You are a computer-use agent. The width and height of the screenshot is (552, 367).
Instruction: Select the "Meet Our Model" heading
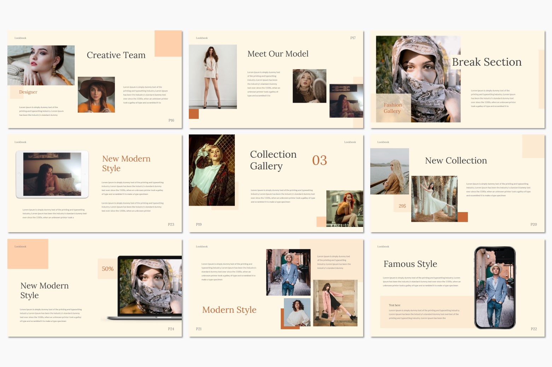[278, 54]
